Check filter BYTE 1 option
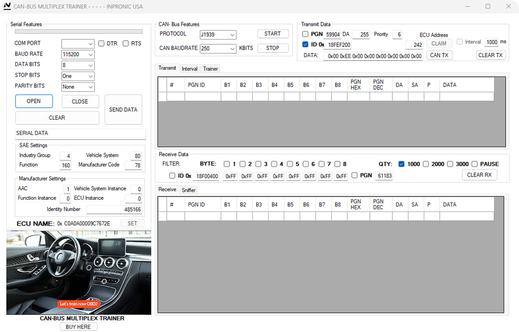The image size is (519, 332). coord(227,164)
